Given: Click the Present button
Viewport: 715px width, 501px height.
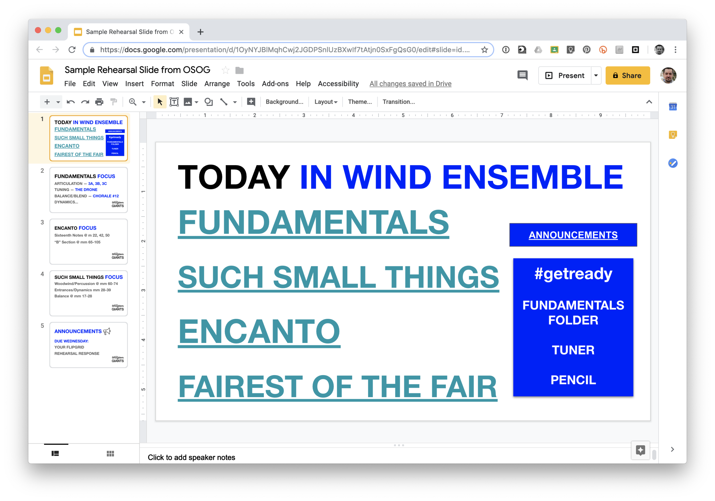Looking at the screenshot, I should [565, 76].
